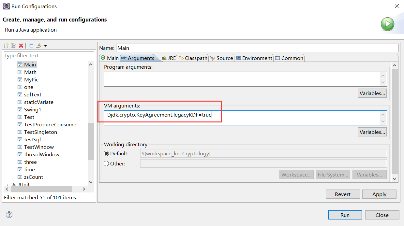Click in the VM arguments text area
The height and width of the screenshot is (226, 404).
(245, 118)
